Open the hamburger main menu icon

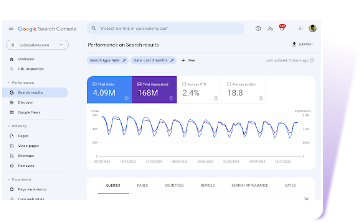tap(11, 29)
